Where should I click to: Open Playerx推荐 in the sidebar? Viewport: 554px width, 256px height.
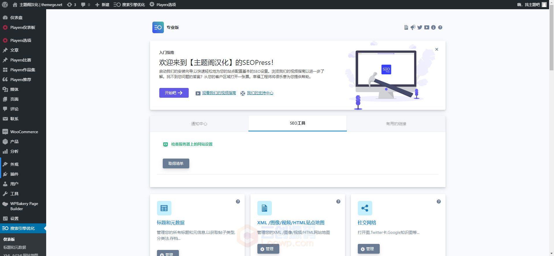tap(23, 80)
